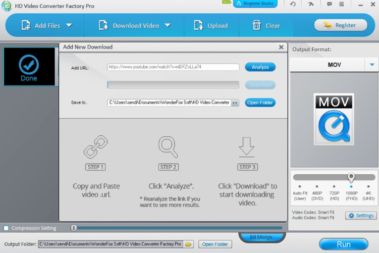
Task: Click the Output Folder path field
Action: [111, 244]
